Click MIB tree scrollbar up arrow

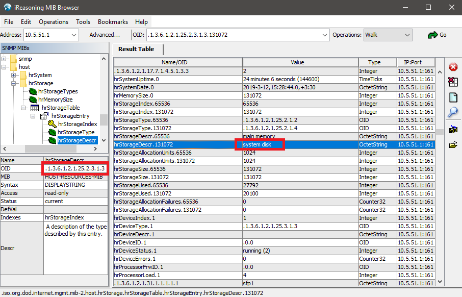click(x=104, y=59)
